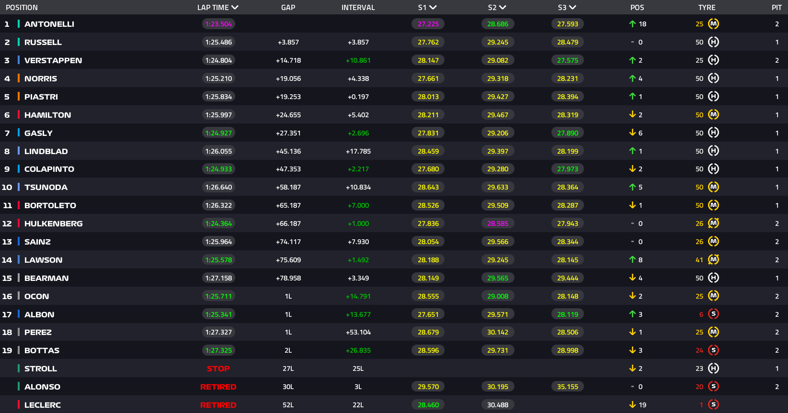Click Lawson's green position-gain arrow
This screenshot has height=413, width=788.
[632, 260]
